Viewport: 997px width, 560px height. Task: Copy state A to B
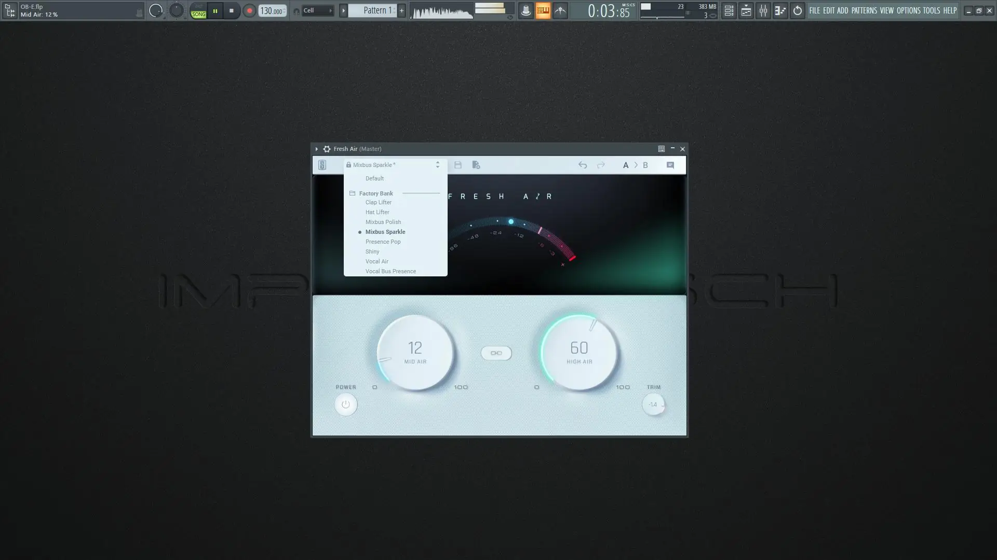click(x=636, y=165)
